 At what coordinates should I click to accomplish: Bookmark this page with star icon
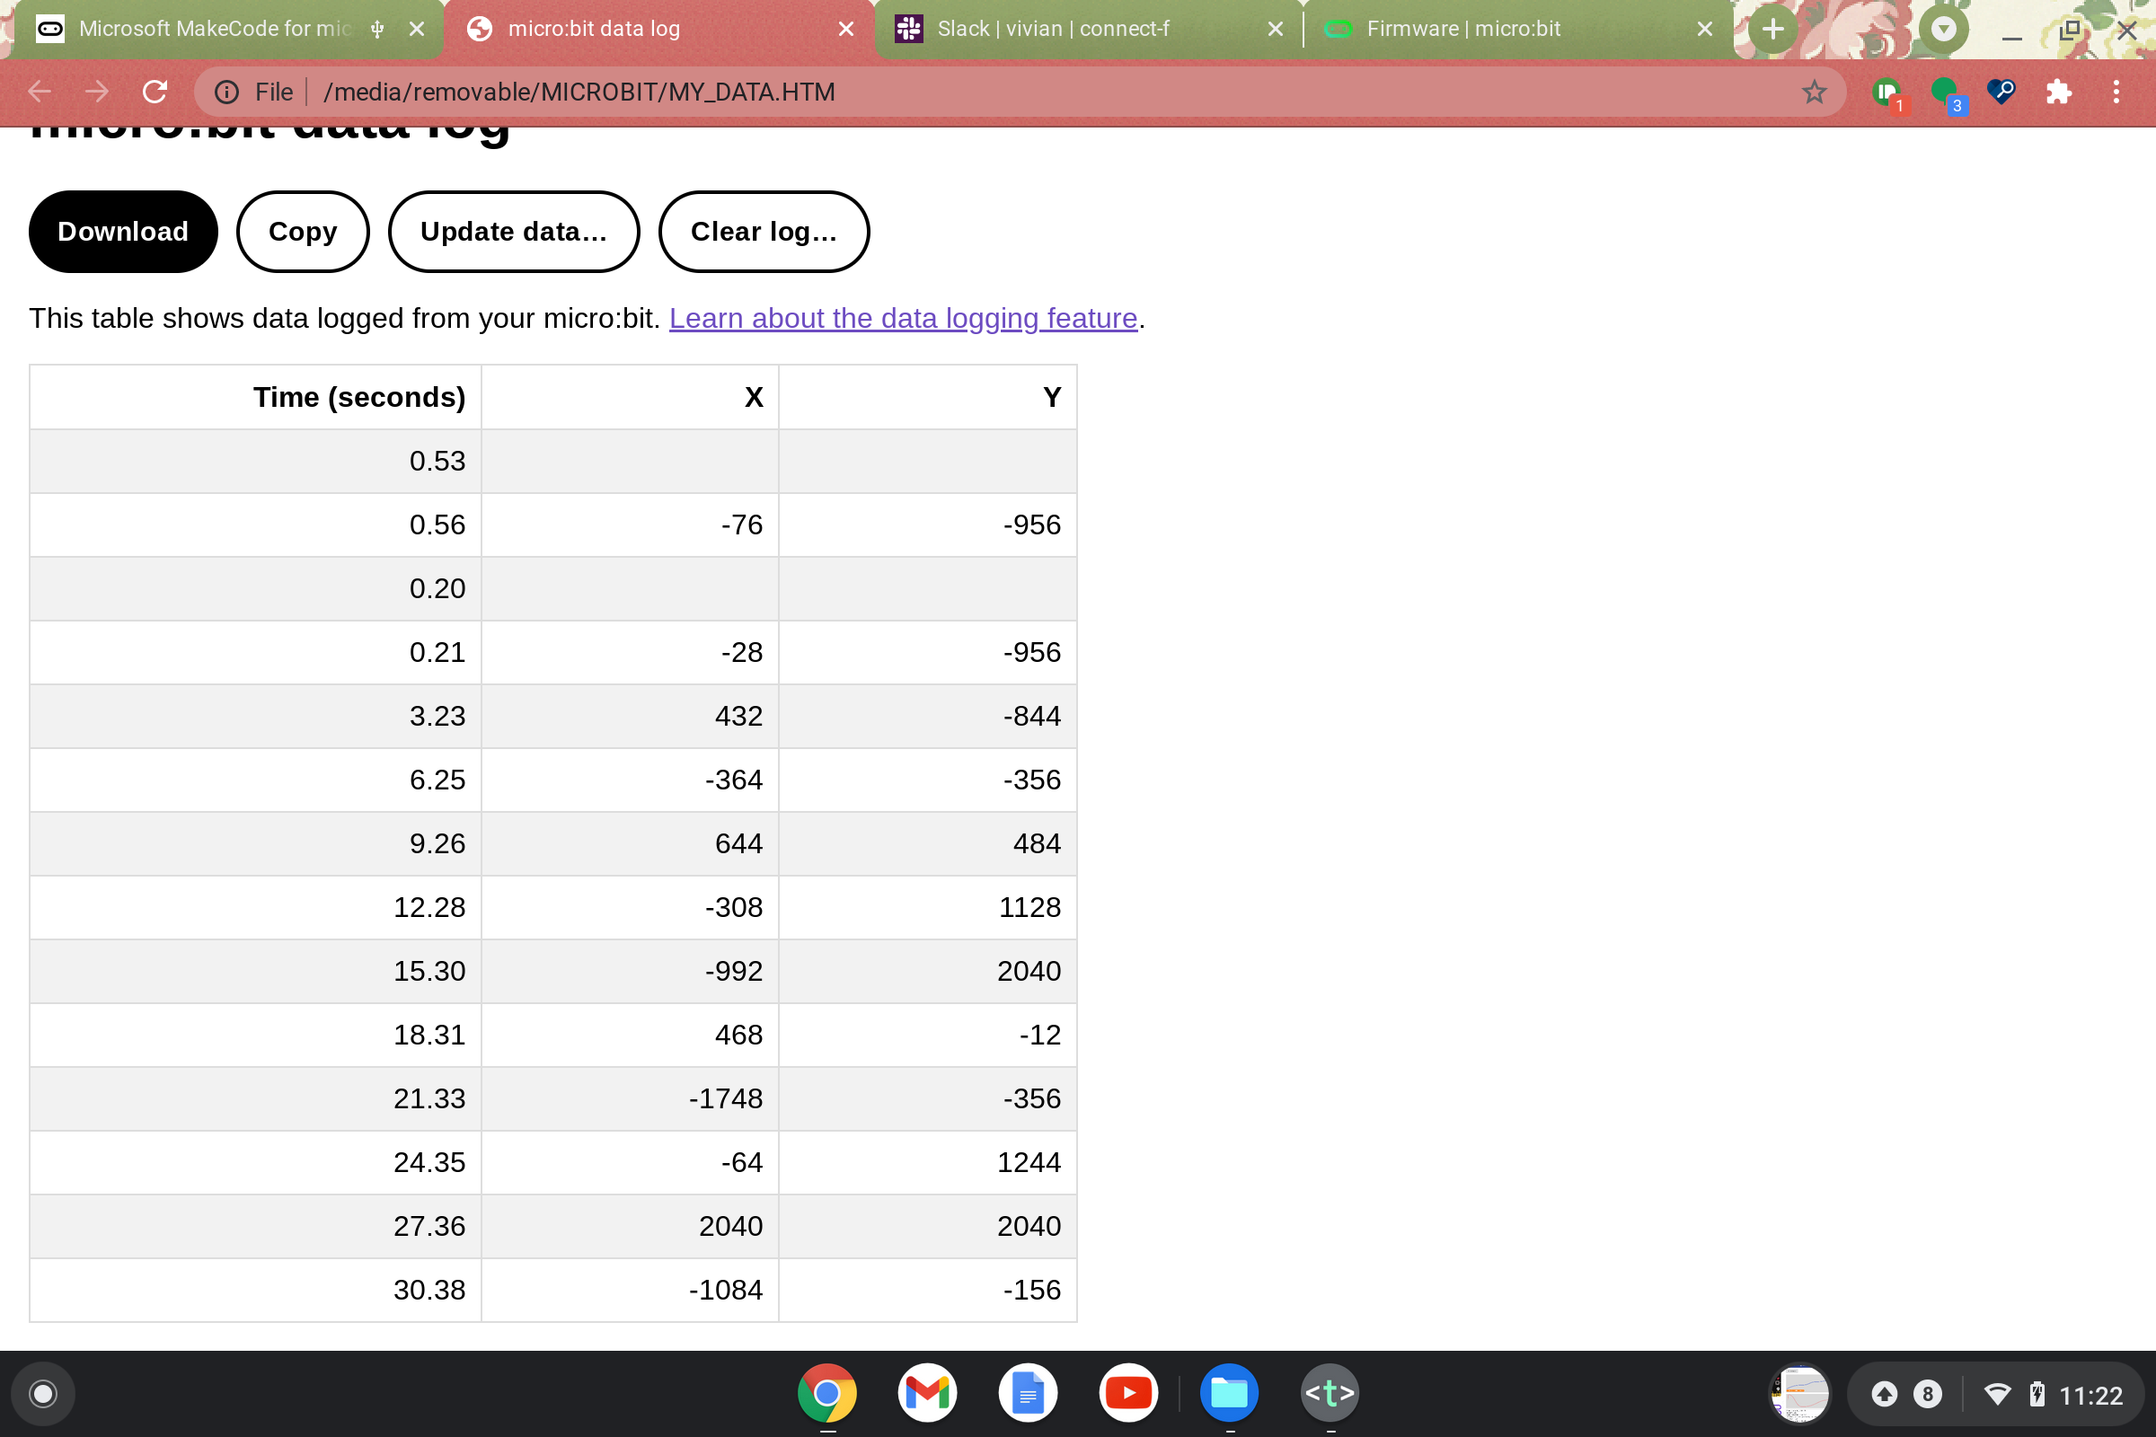pos(1813,92)
